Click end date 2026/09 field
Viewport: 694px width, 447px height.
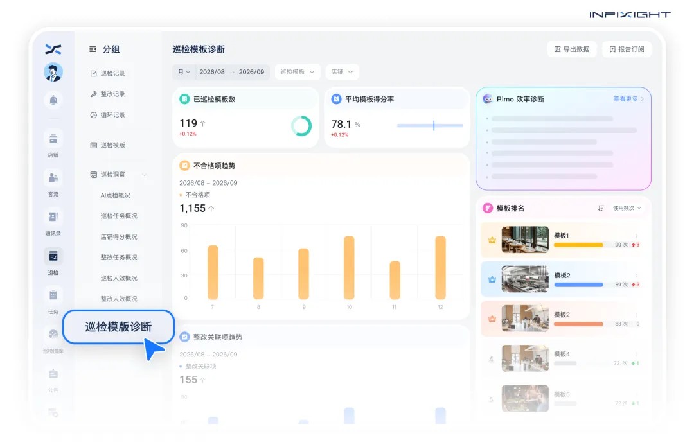[251, 72]
